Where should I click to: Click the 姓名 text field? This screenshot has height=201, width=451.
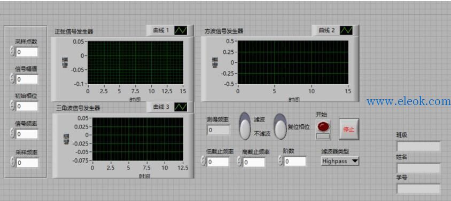[x=418, y=168]
